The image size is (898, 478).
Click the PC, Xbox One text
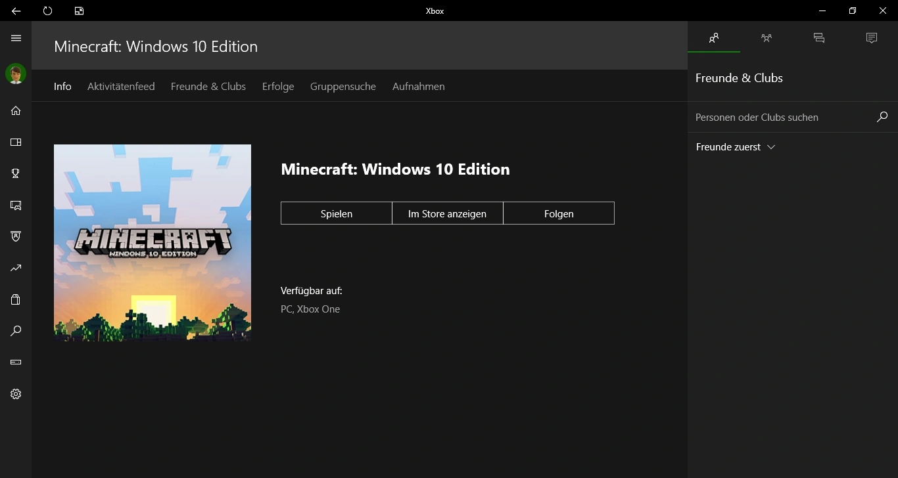click(x=310, y=309)
